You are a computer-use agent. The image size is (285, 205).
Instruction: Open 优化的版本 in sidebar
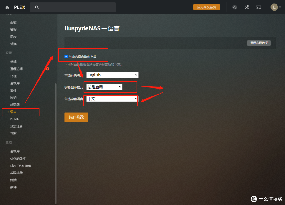click(x=18, y=159)
